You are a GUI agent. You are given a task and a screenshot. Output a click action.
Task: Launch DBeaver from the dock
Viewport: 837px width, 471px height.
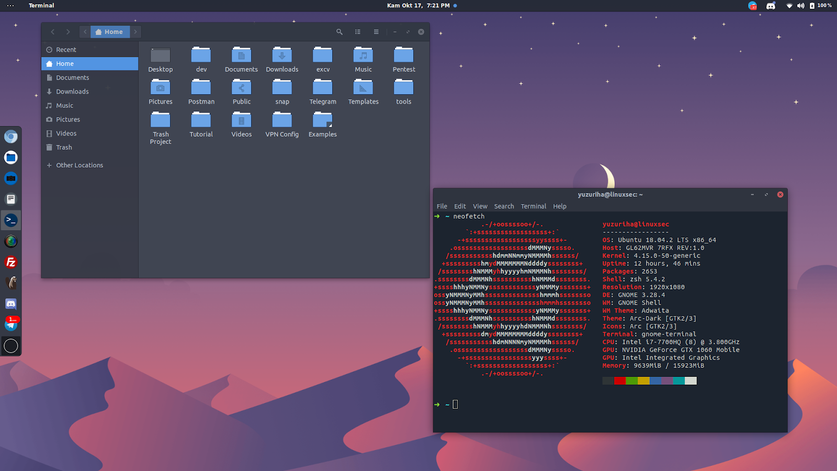click(x=11, y=283)
